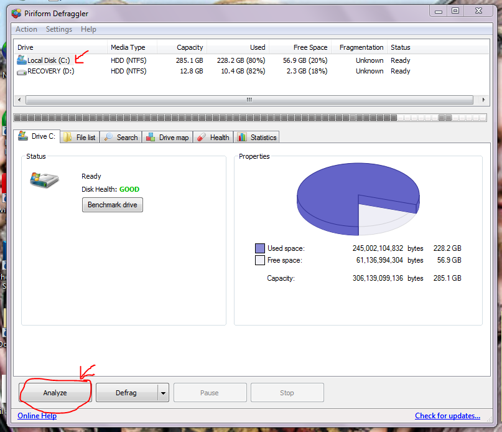Image resolution: width=502 pixels, height=432 pixels.
Task: Minimize the Defraggler window
Action: 439,11
